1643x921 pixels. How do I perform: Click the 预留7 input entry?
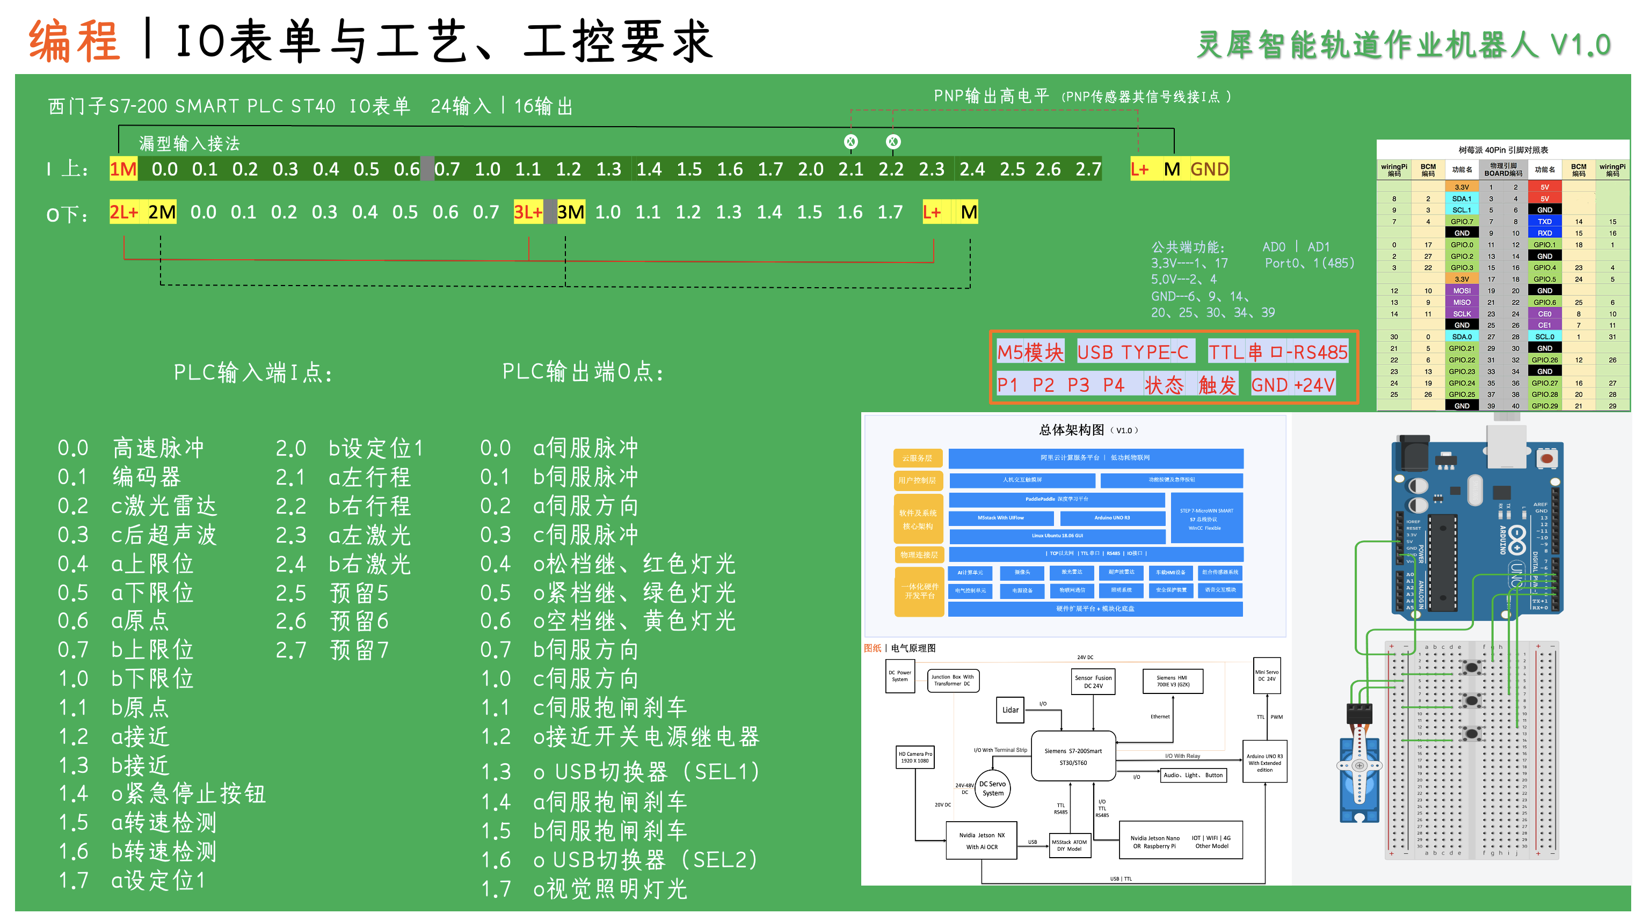pos(359,649)
